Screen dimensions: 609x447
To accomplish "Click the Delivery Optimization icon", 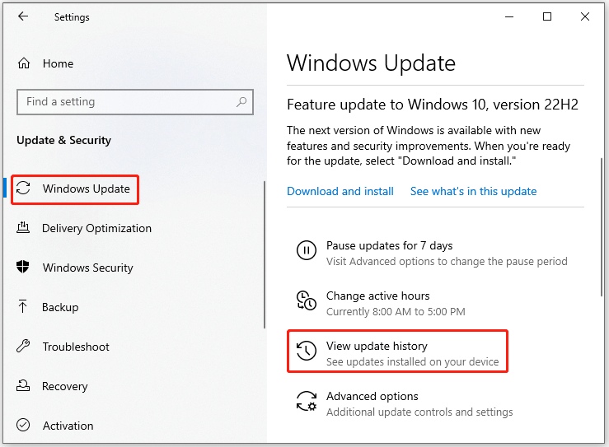I will tap(23, 227).
